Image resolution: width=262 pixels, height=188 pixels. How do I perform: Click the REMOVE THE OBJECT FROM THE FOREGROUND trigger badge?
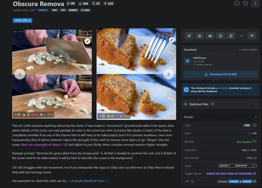(230, 174)
